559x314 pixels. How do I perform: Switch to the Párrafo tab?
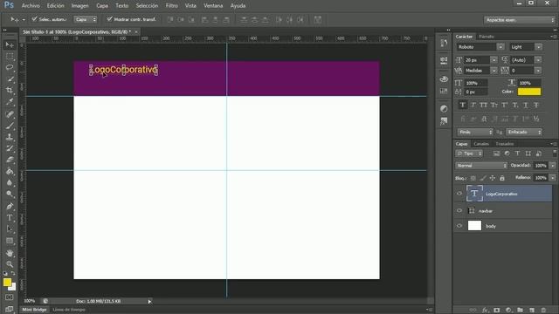487,37
